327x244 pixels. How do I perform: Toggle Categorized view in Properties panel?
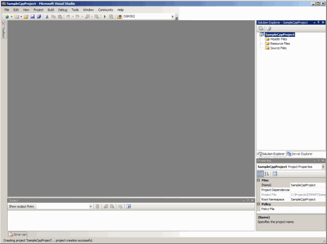pyautogui.click(x=260, y=174)
